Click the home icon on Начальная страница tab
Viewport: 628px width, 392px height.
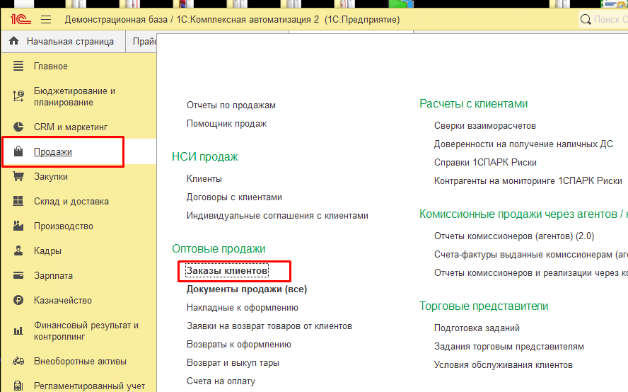click(14, 41)
